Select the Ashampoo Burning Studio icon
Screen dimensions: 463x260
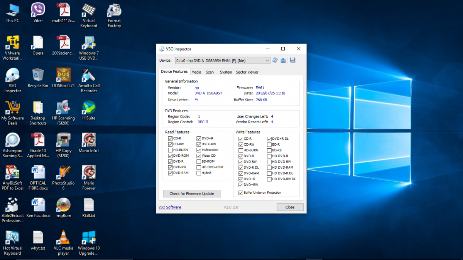tap(12, 146)
